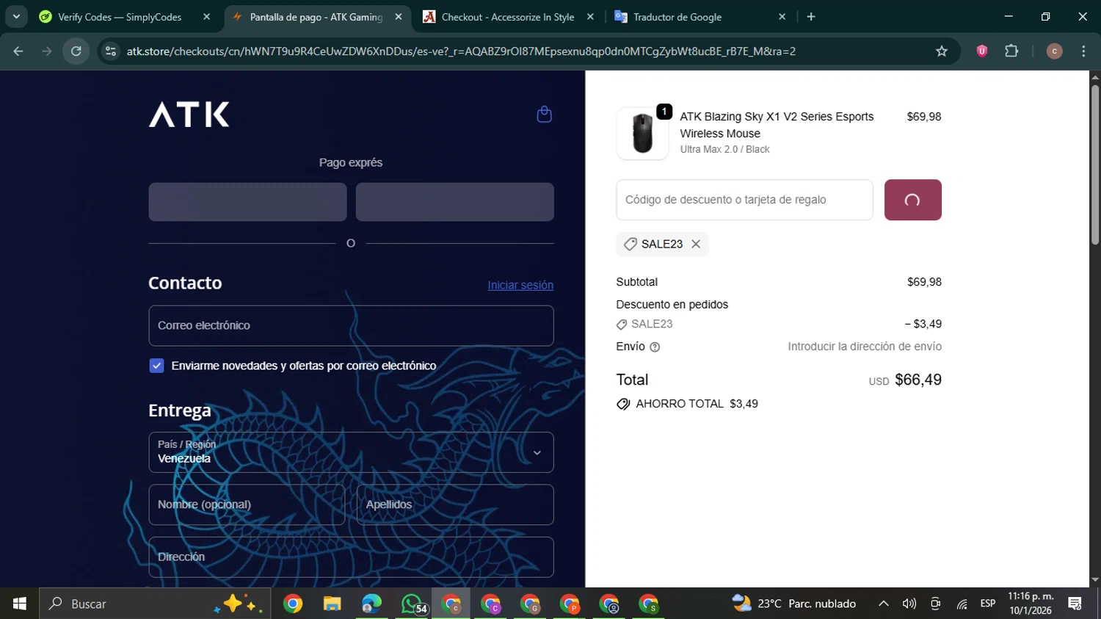Open WhatsApp from the taskbar
This screenshot has width=1101, height=619.
[x=412, y=604]
